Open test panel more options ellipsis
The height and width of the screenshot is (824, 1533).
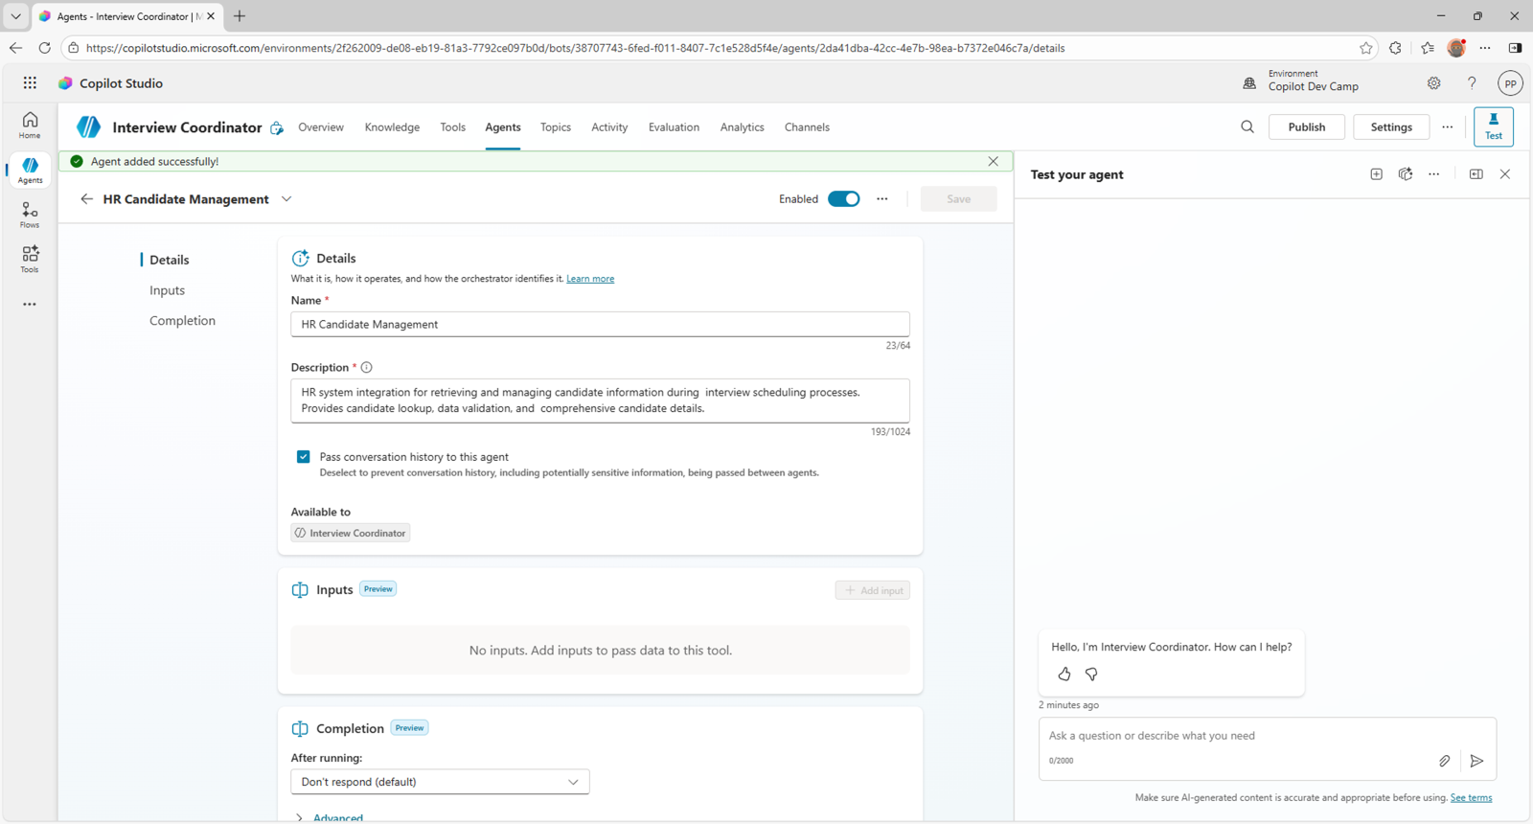point(1434,174)
